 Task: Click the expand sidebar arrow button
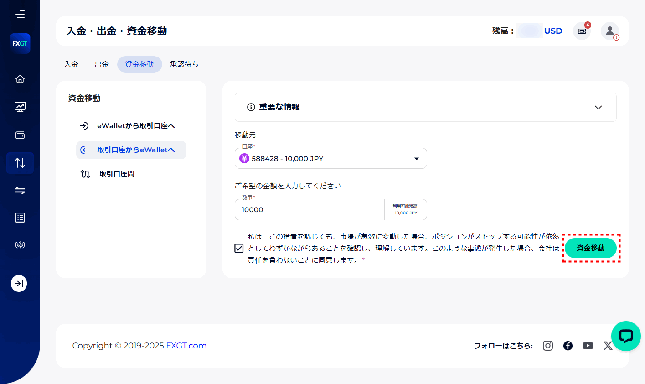point(19,283)
